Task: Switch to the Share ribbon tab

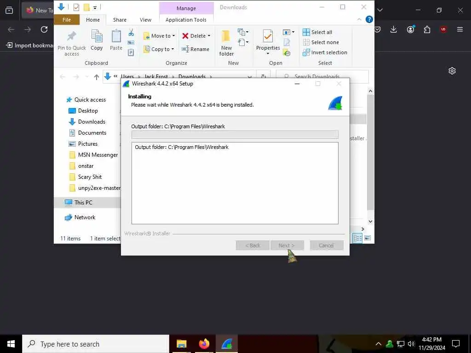Action: pyautogui.click(x=120, y=19)
